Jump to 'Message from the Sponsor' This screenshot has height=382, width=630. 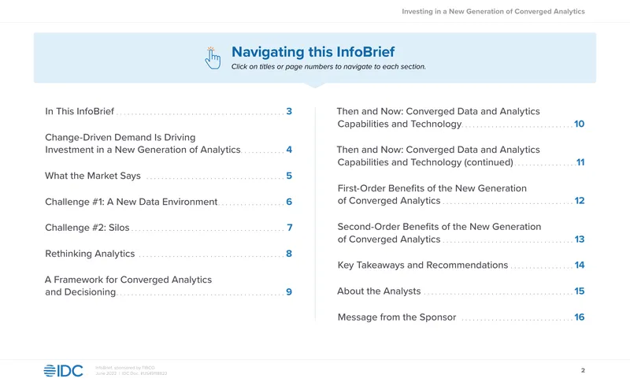[x=397, y=317]
